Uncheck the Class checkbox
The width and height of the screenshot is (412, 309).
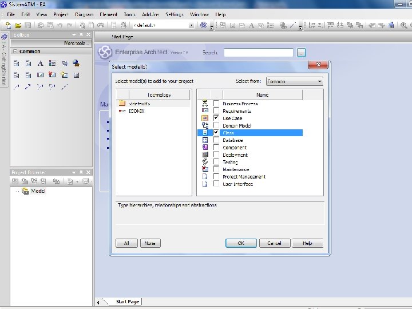[x=216, y=132]
